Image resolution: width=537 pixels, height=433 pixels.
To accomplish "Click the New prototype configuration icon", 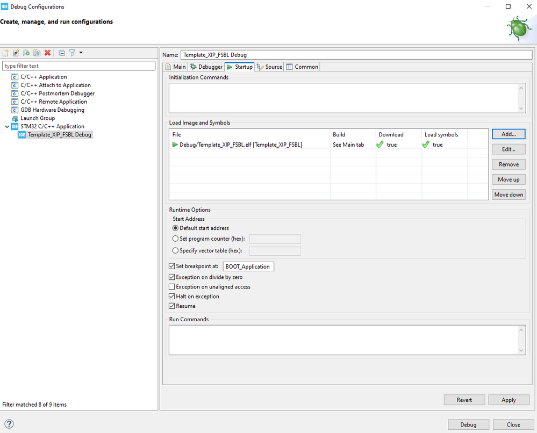I will (x=16, y=53).
